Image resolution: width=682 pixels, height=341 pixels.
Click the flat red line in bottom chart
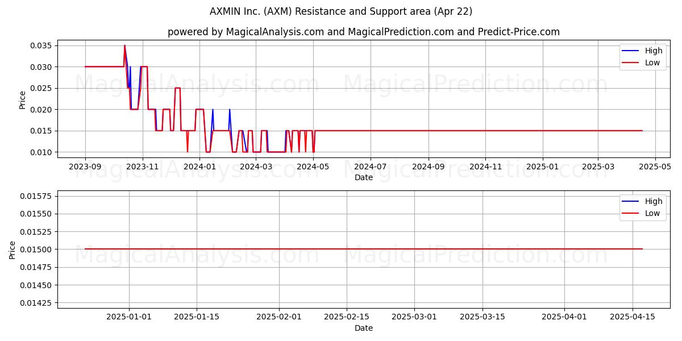[x=364, y=249]
